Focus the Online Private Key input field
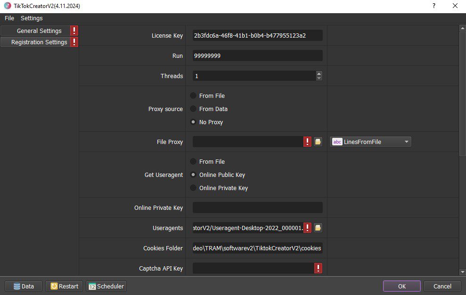This screenshot has height=295, width=466. tap(257, 207)
